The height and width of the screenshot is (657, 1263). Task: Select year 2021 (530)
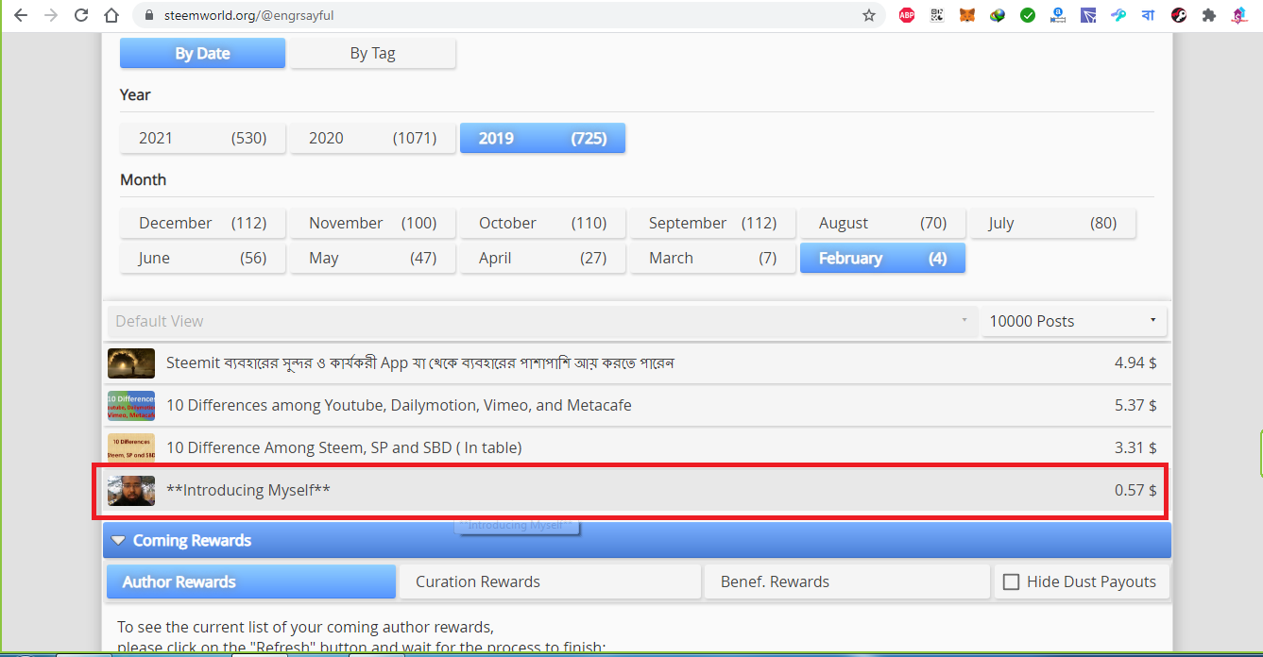coord(202,138)
